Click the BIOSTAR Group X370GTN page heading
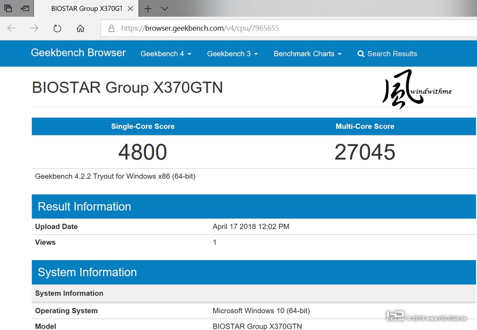 pyautogui.click(x=128, y=88)
